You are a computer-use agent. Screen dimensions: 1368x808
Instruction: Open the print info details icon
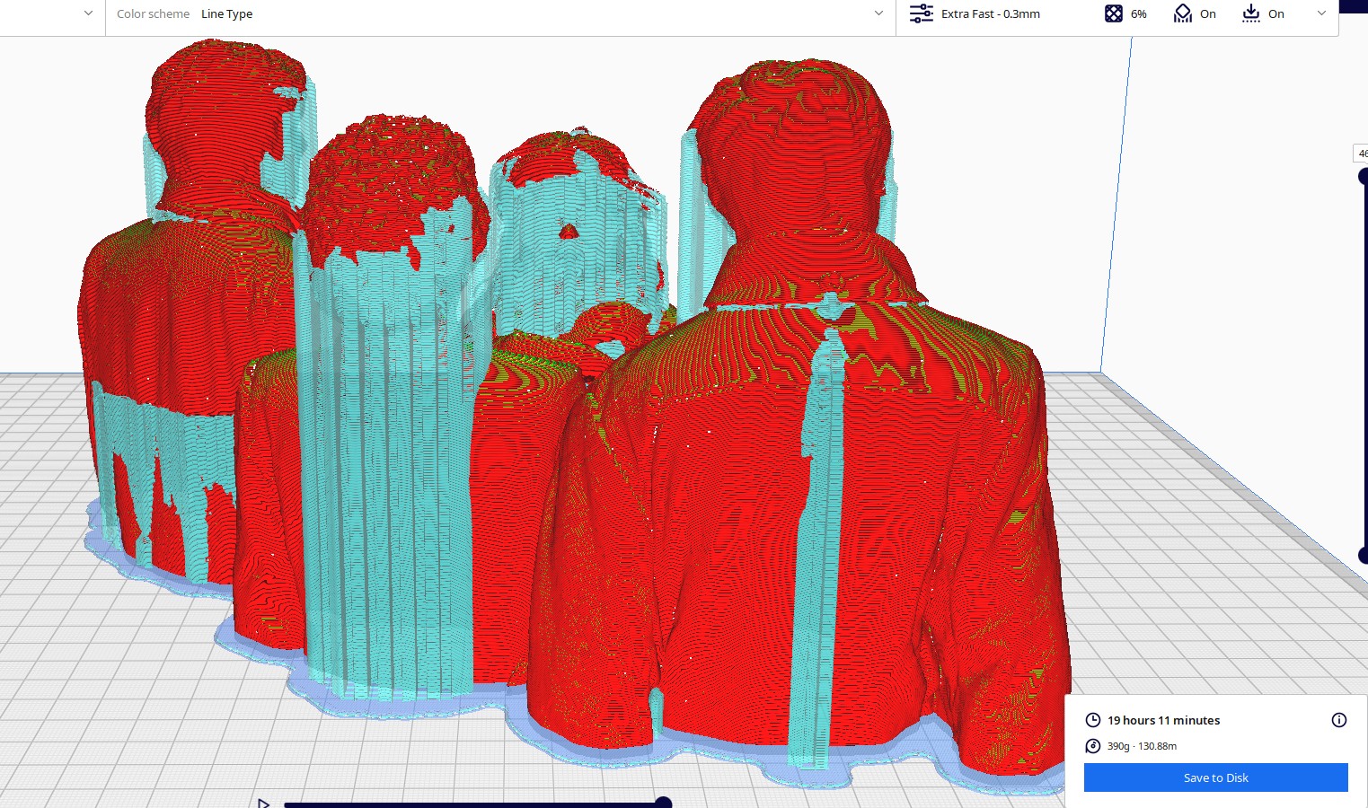[1338, 720]
